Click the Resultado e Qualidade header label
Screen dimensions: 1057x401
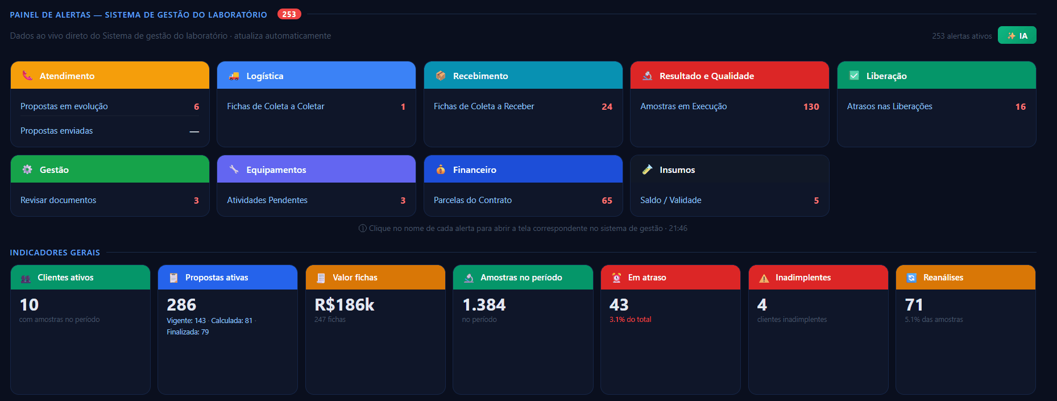(707, 76)
